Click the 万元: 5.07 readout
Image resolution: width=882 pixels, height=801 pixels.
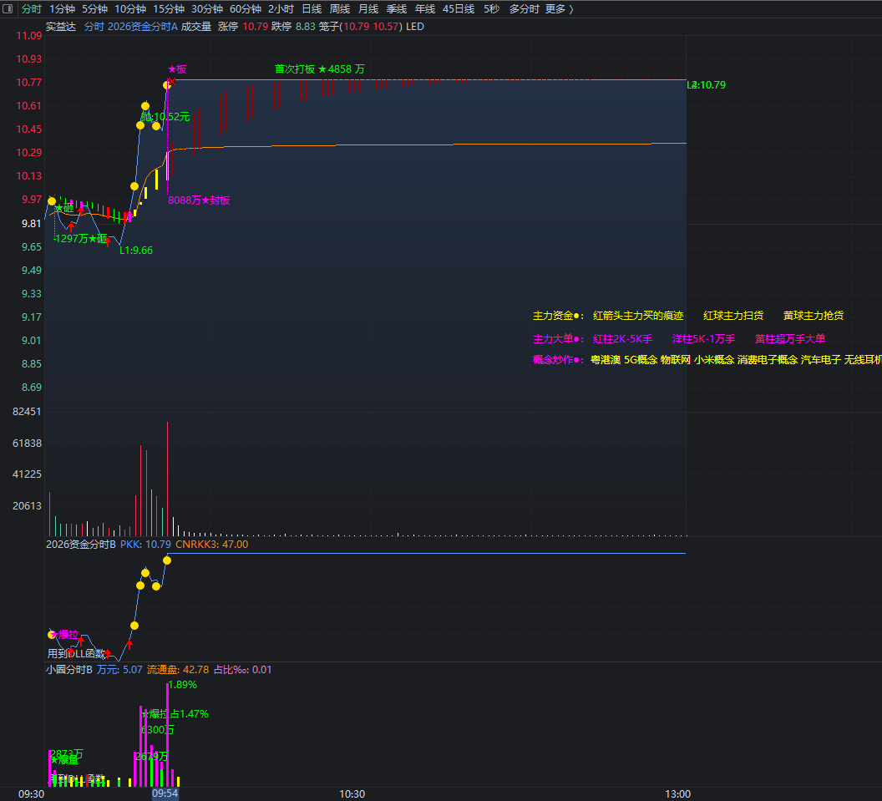coord(119,670)
